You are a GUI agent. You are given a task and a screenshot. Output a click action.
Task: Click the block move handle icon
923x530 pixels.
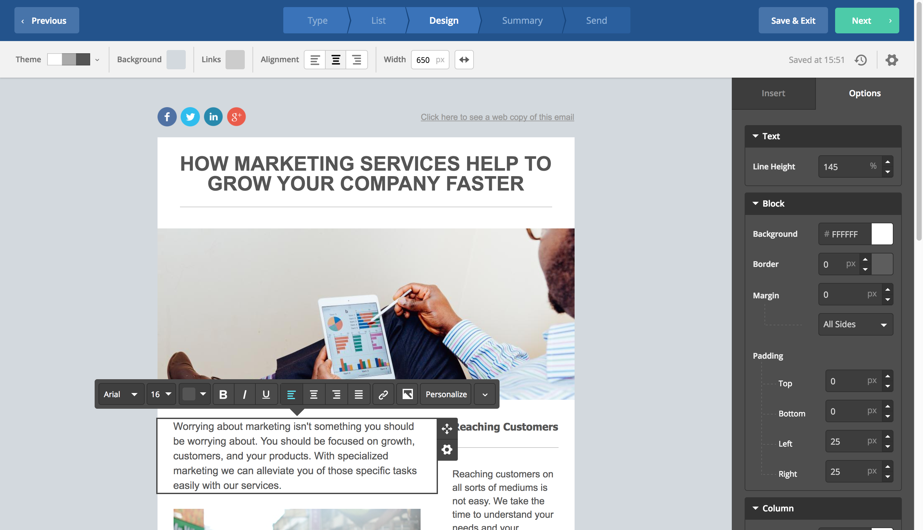447,428
